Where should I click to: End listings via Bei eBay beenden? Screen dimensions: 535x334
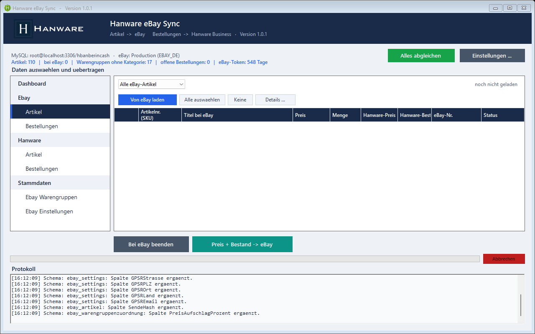click(x=151, y=244)
